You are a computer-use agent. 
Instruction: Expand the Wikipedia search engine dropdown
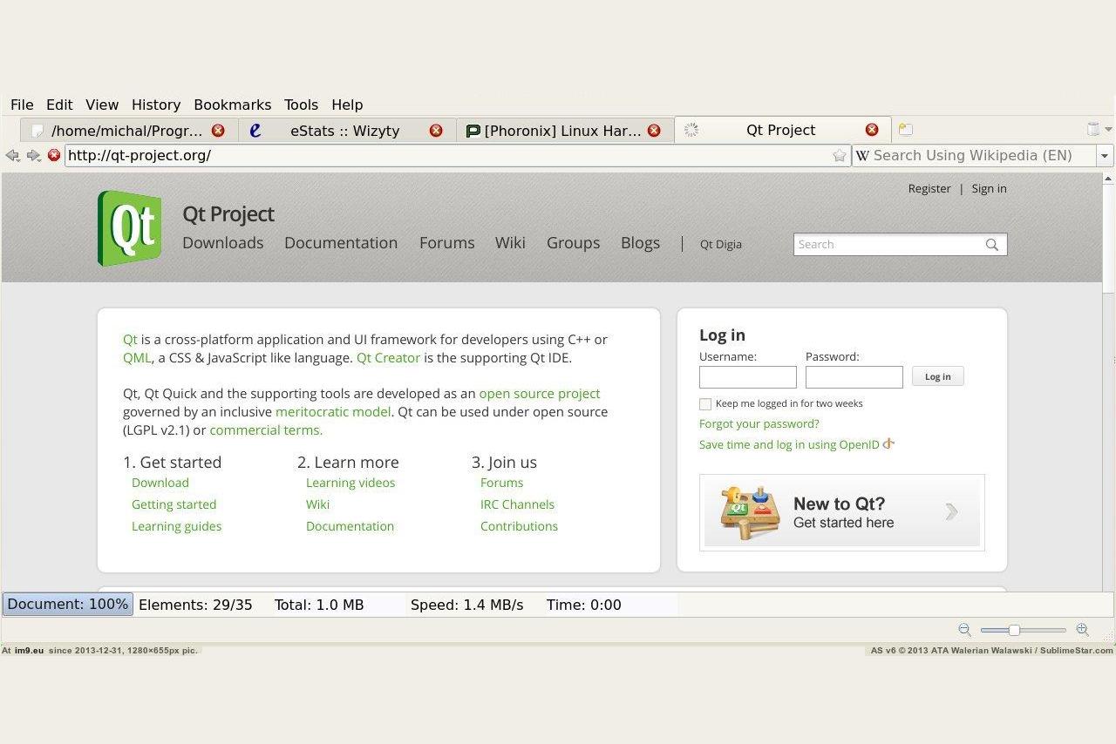[x=1105, y=155]
